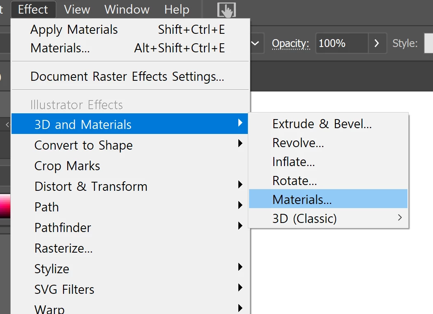The height and width of the screenshot is (314, 433).
Task: Select Materials... with Alt+Shift+Ctrl+E shortcut
Action: click(130, 48)
